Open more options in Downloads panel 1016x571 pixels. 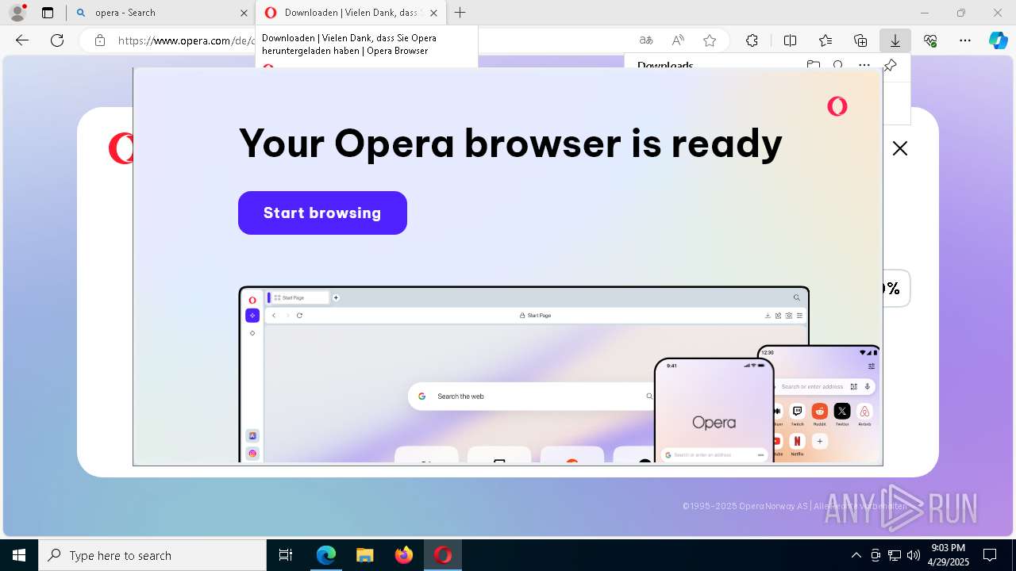click(864, 65)
